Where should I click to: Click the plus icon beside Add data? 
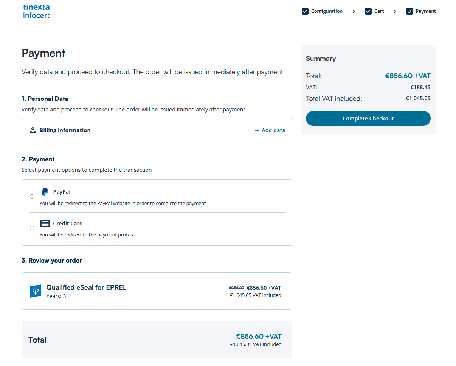257,130
